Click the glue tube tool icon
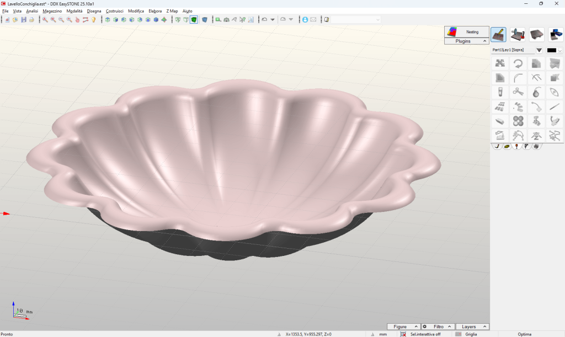 click(x=500, y=92)
